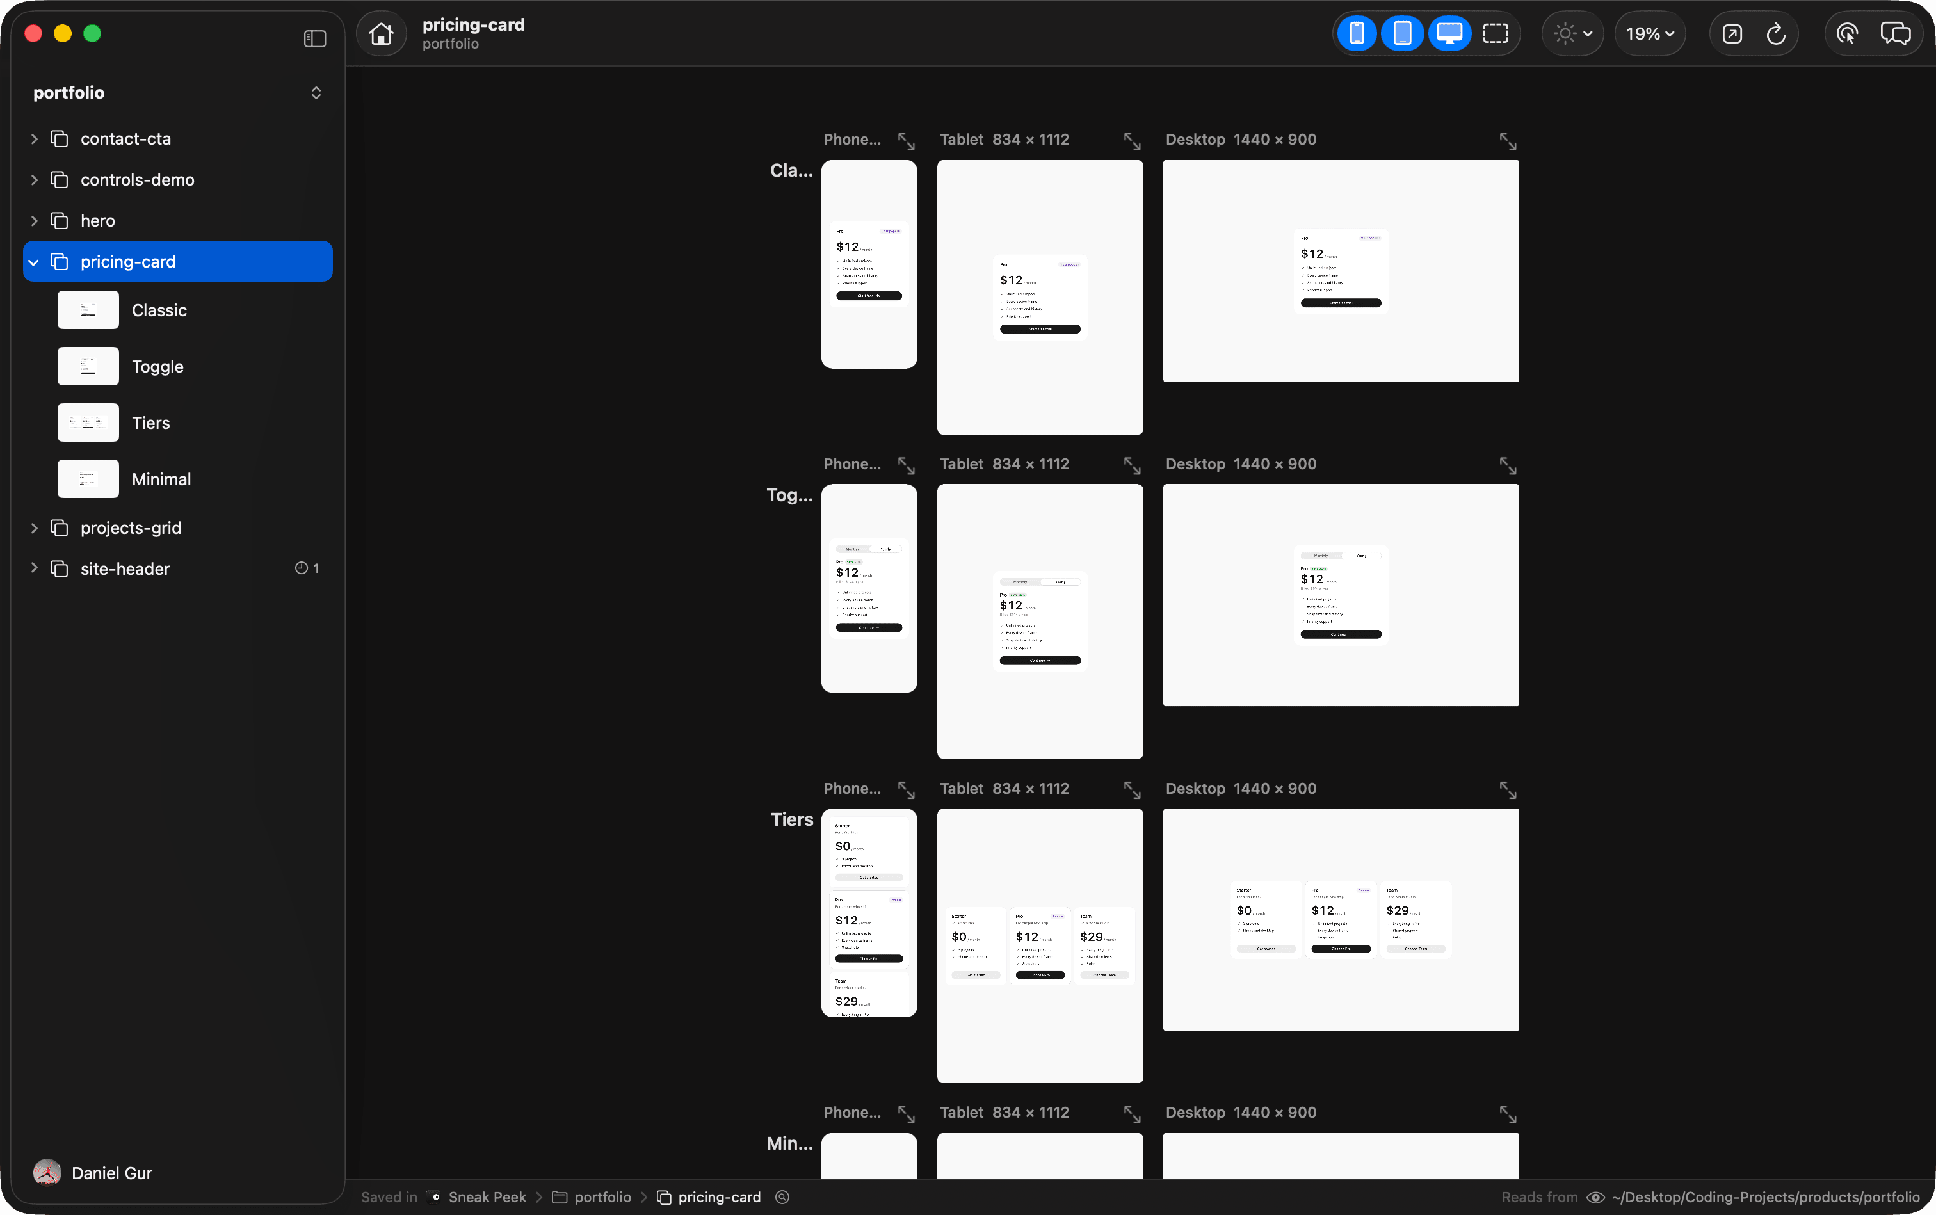This screenshot has width=1936, height=1215.
Task: Expand the controls-demo tree item
Action: [34, 180]
